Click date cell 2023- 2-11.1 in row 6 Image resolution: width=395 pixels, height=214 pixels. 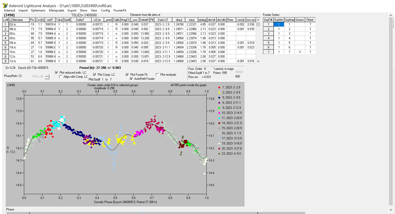click(x=163, y=47)
